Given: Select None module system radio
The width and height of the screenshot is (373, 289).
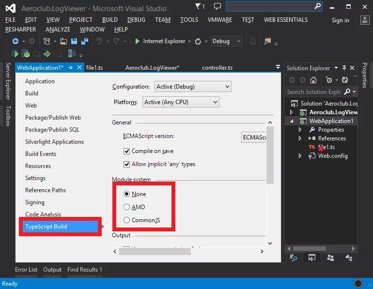Looking at the screenshot, I should coord(126,194).
